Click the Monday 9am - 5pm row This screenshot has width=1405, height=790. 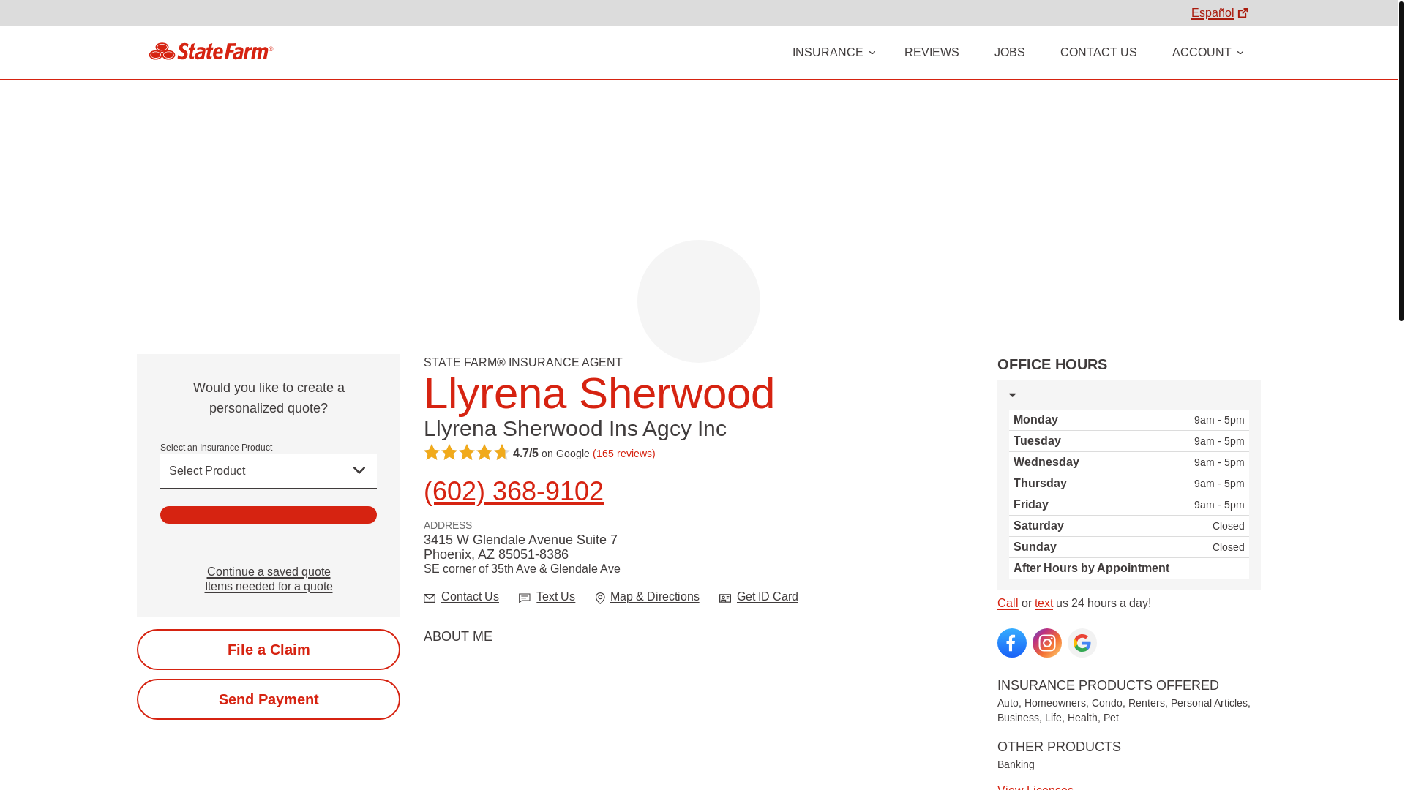(1129, 420)
